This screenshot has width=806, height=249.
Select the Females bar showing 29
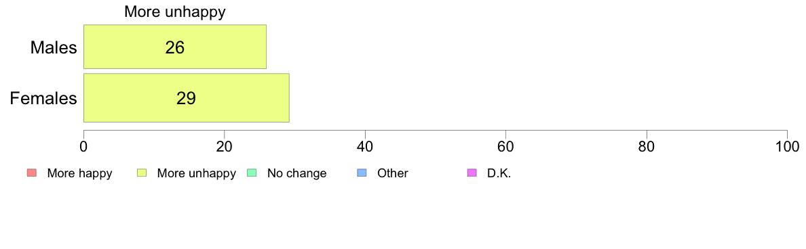click(x=187, y=98)
